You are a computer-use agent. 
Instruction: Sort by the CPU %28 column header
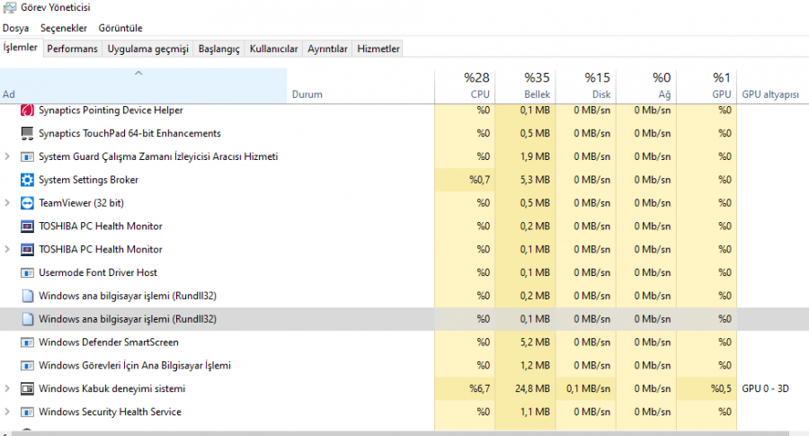click(465, 86)
